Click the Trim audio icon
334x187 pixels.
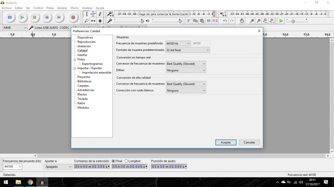point(209,21)
